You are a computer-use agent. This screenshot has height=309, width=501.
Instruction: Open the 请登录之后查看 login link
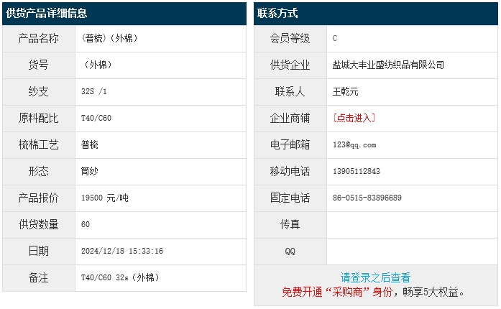coord(375,277)
